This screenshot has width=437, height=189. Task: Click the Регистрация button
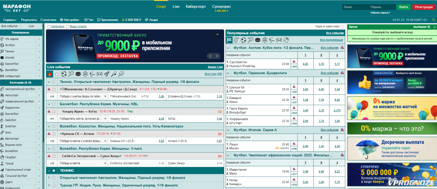tap(423, 7)
